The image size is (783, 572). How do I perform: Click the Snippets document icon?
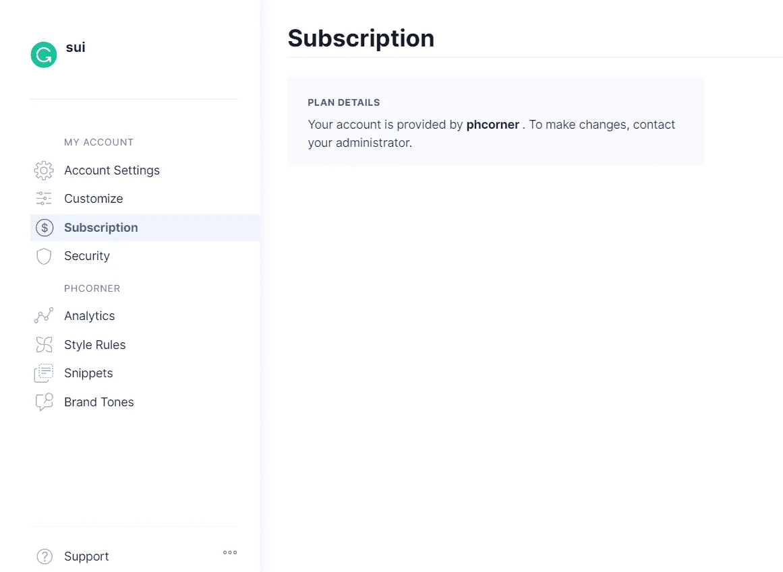point(44,373)
